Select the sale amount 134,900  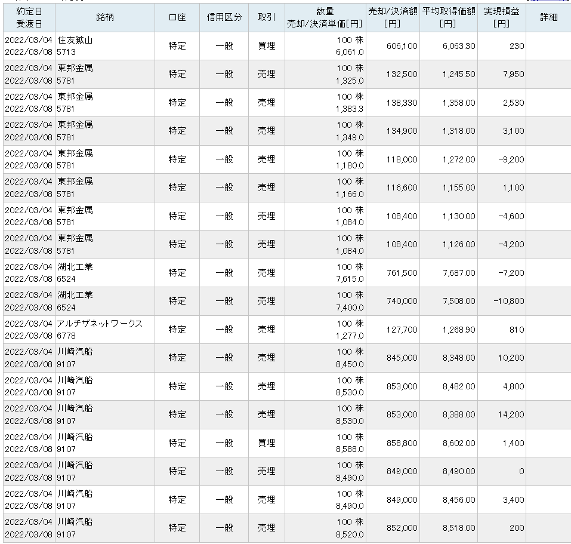click(x=402, y=131)
